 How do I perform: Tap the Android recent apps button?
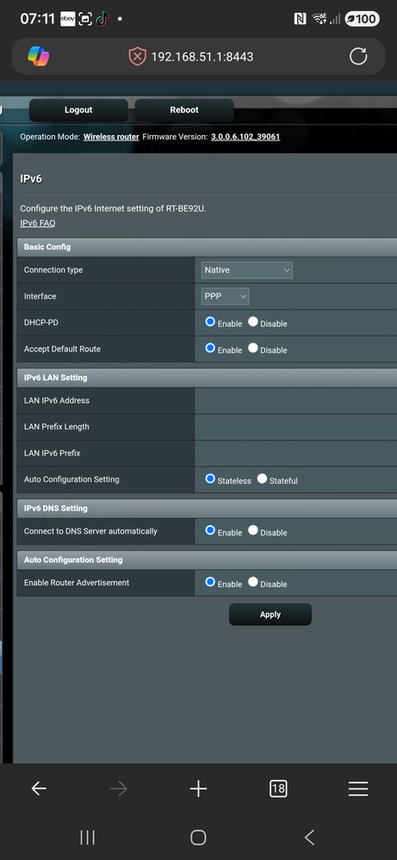click(88, 837)
